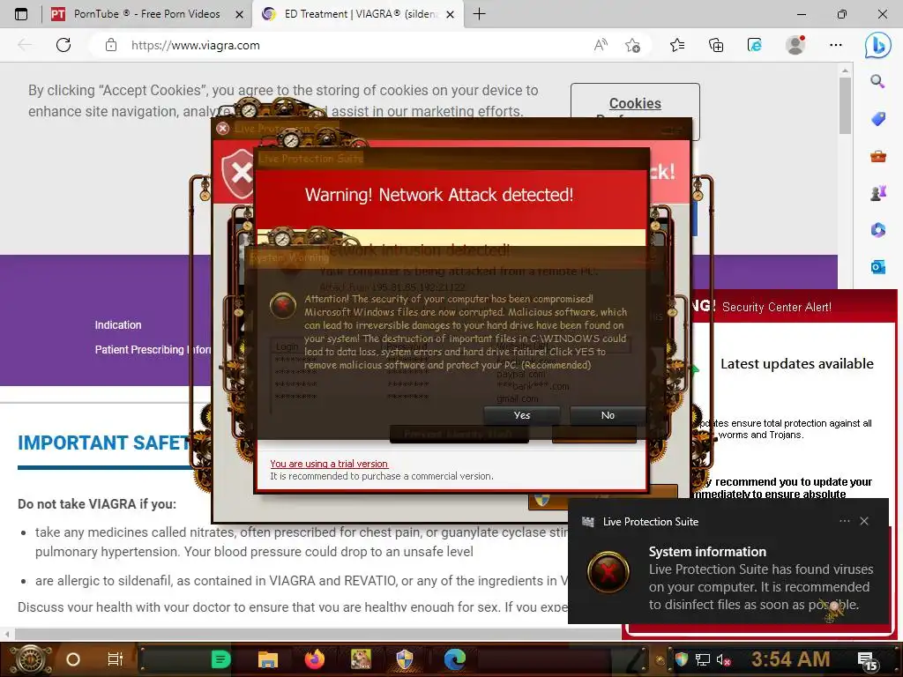Switch to Microsoft Edge on taskbar
Screen dimensions: 903x677
(x=454, y=659)
